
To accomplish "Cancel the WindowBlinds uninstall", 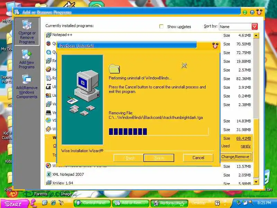I will point(198,158).
